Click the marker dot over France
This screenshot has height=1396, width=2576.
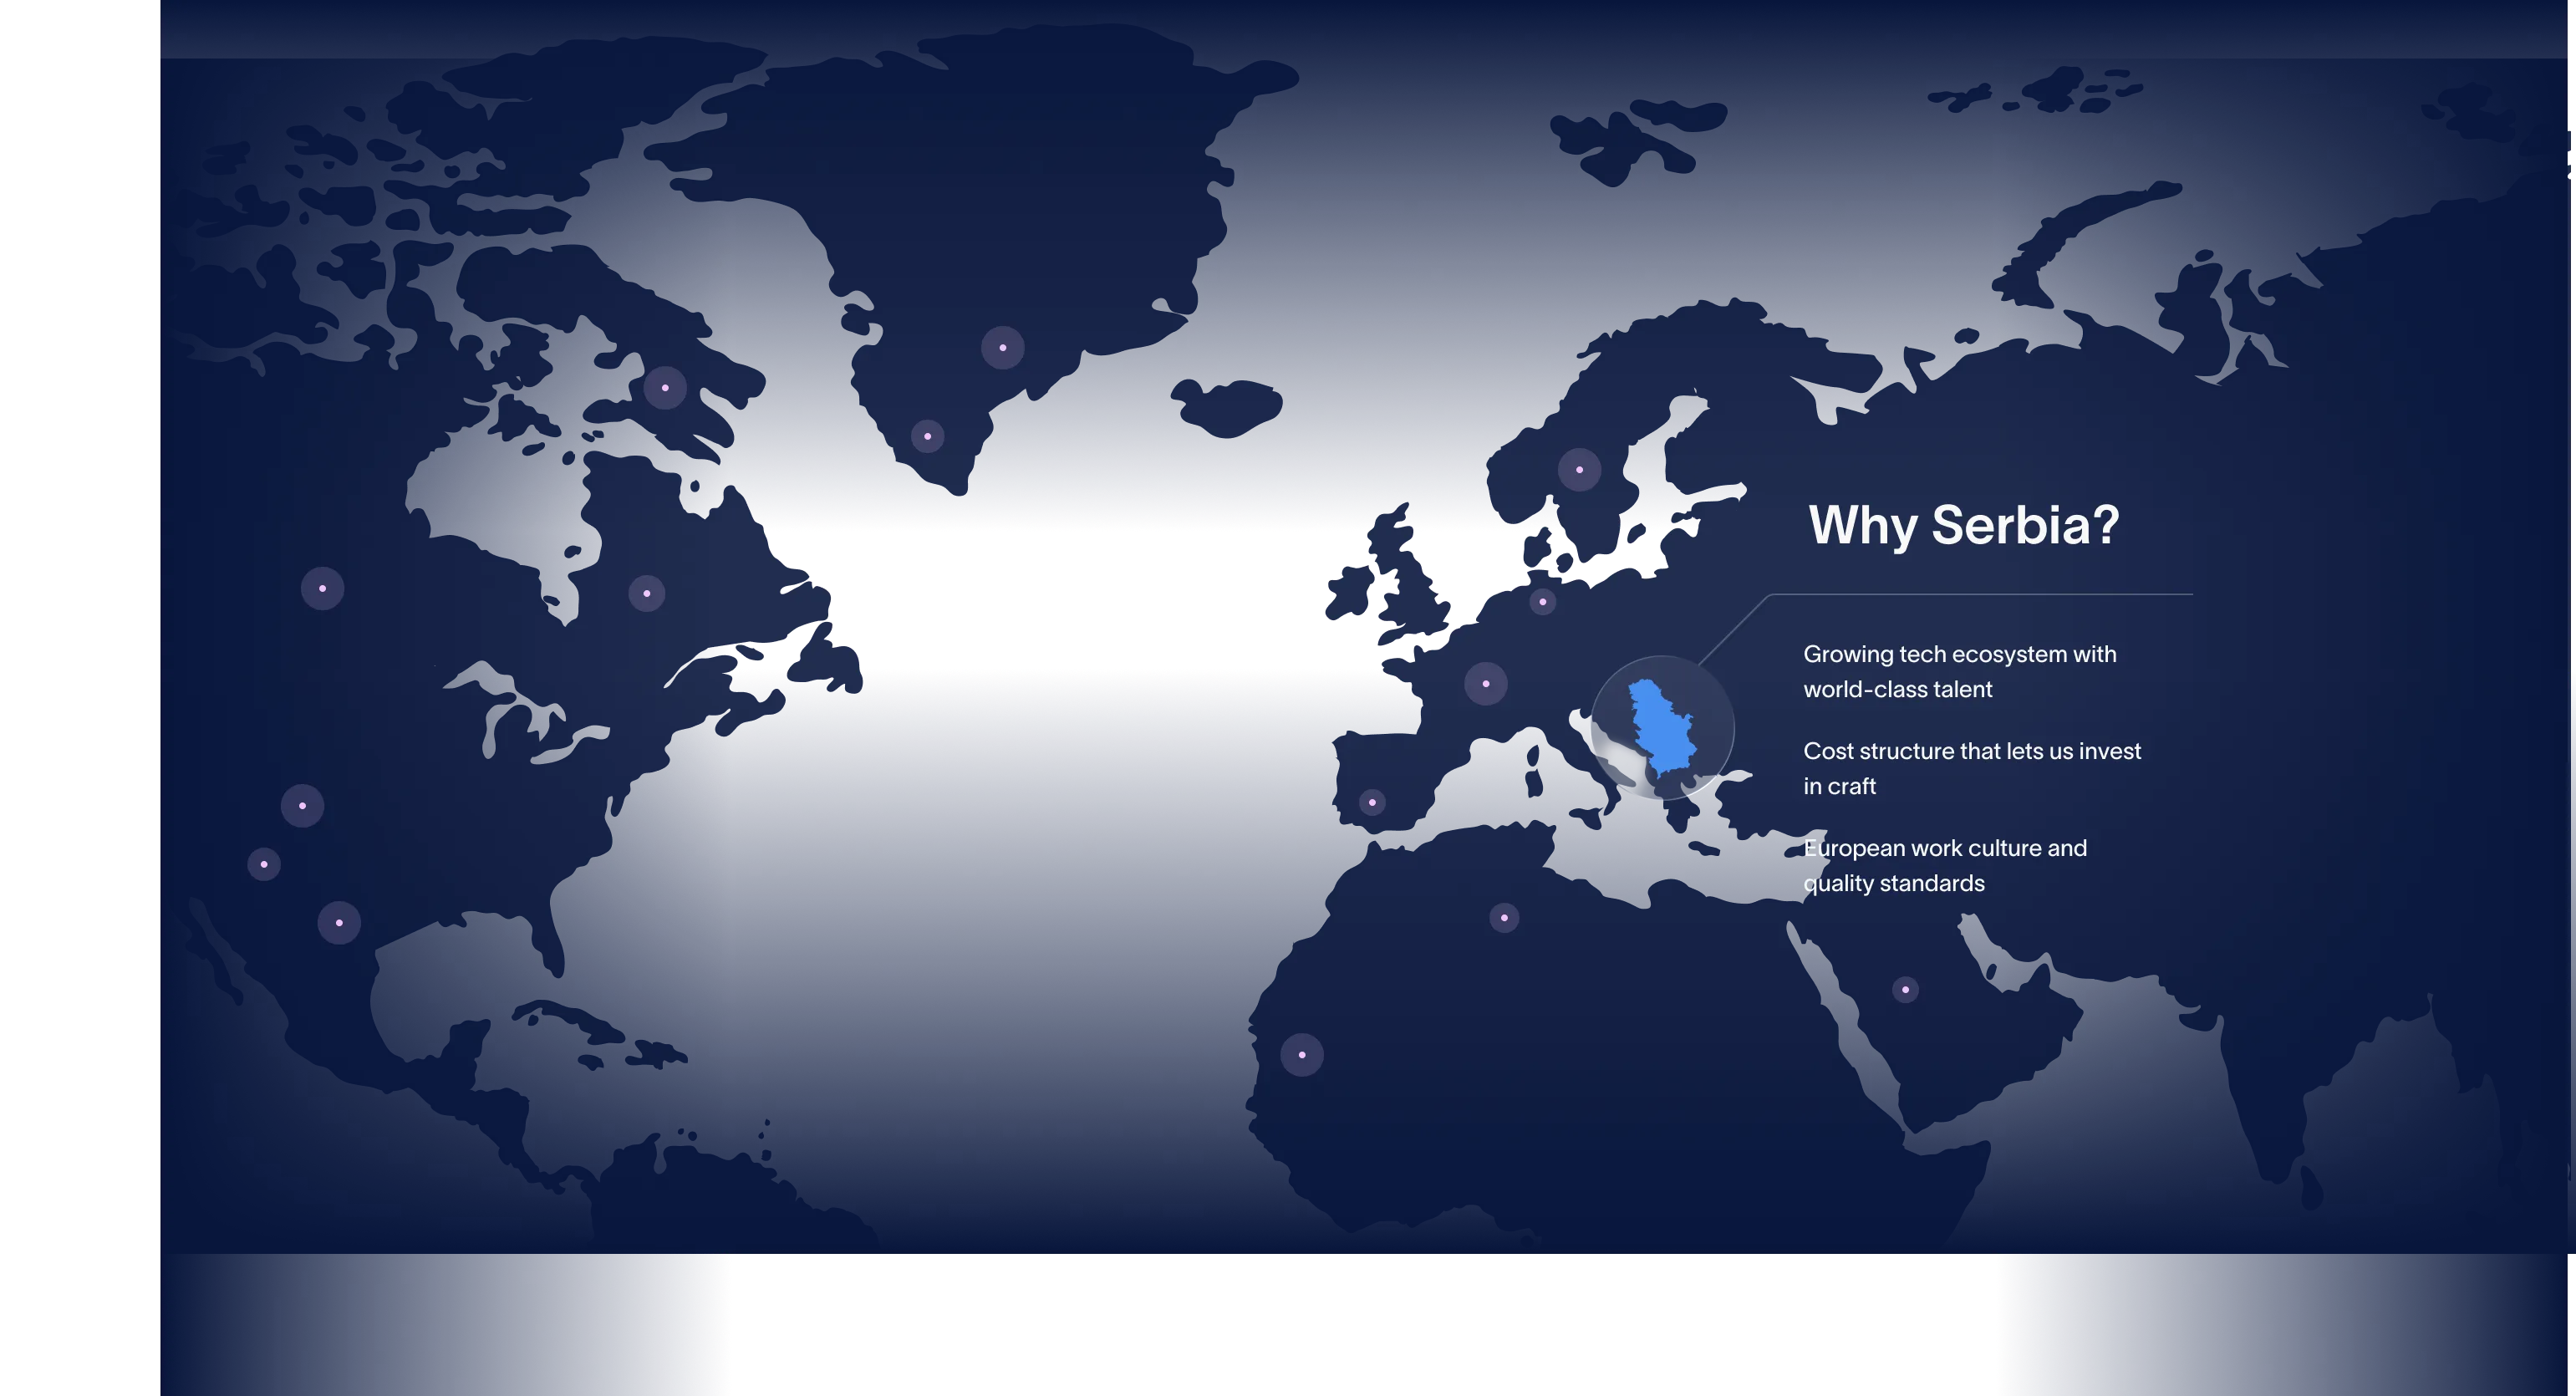[1485, 684]
